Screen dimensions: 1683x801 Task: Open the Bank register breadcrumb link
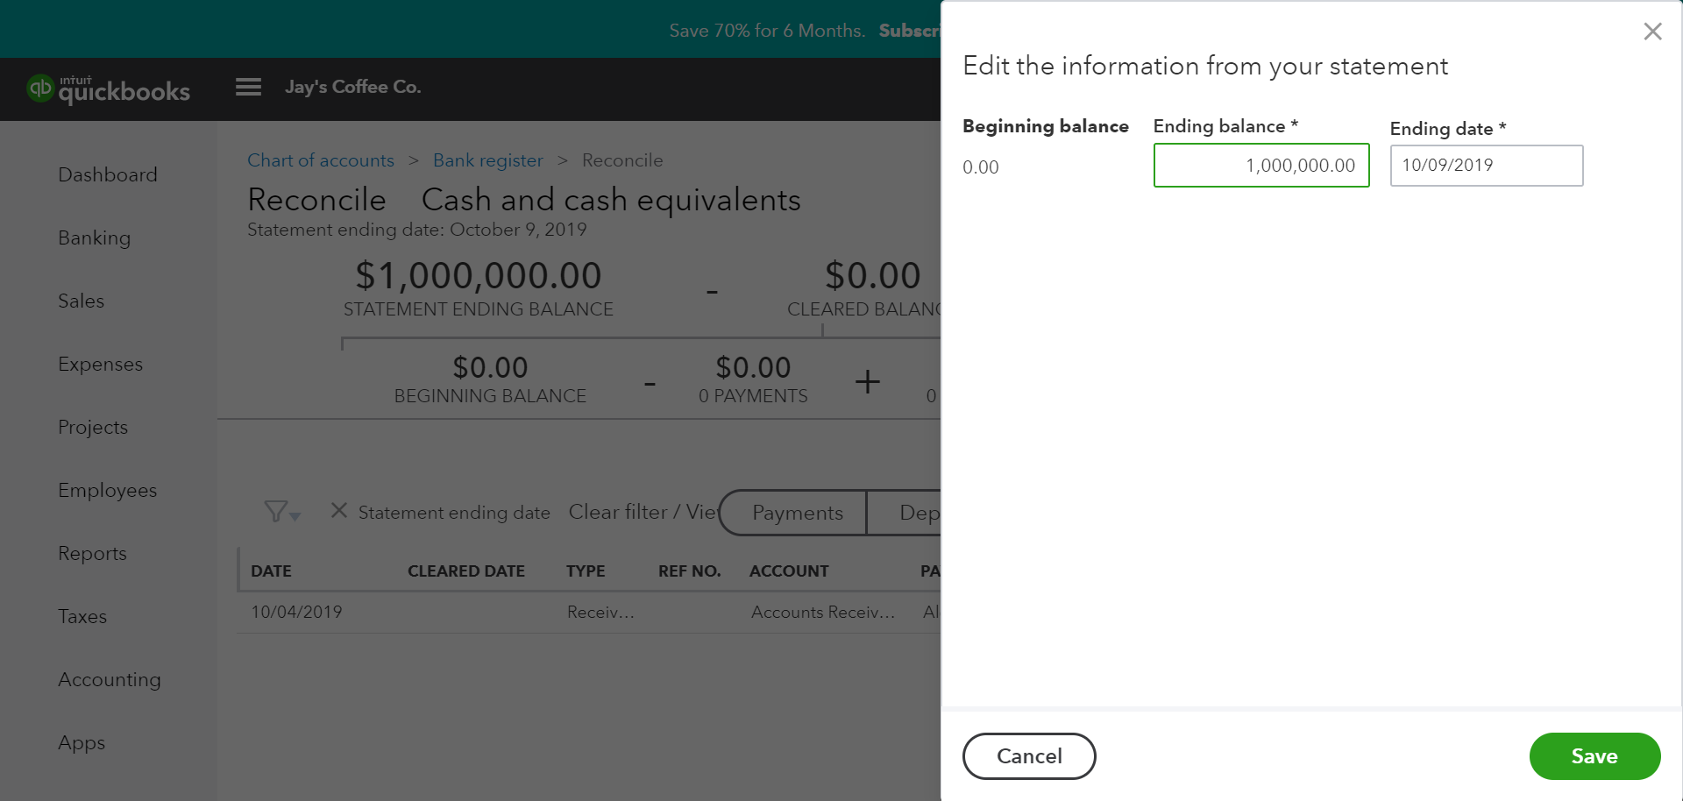pyautogui.click(x=487, y=160)
